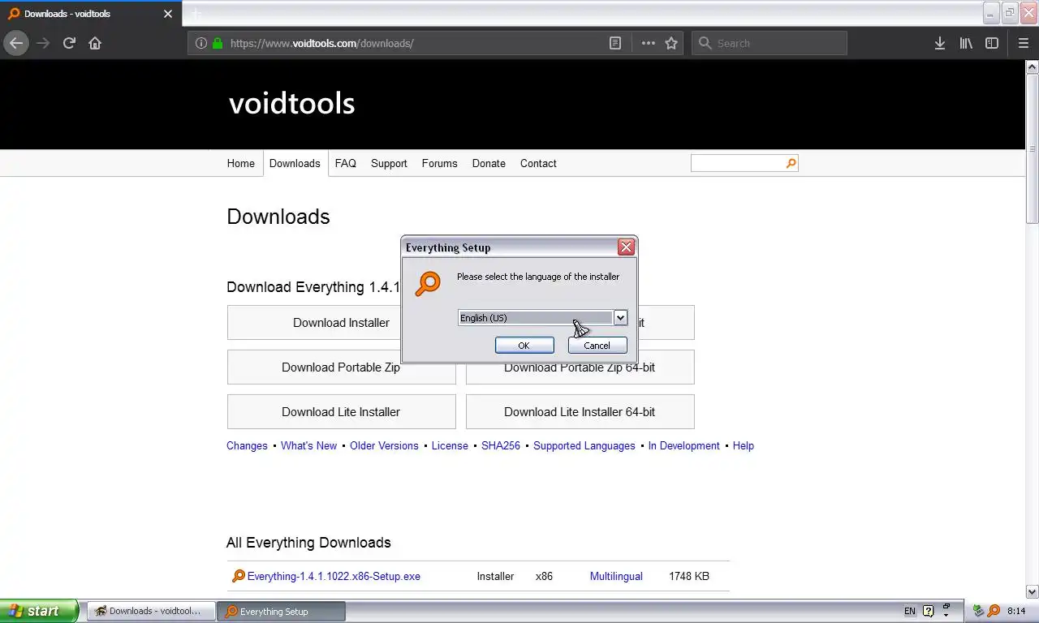Image resolution: width=1039 pixels, height=623 pixels.
Task: Click the Download Installer button
Action: [x=341, y=323]
